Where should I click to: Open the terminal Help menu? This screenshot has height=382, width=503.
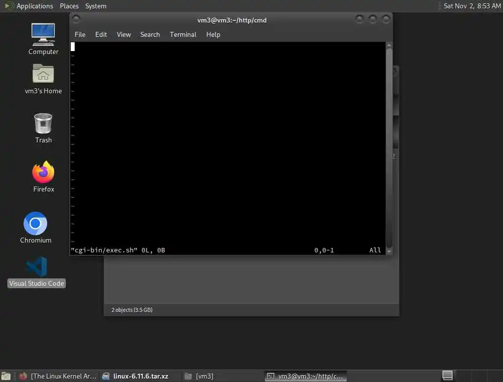click(x=213, y=34)
